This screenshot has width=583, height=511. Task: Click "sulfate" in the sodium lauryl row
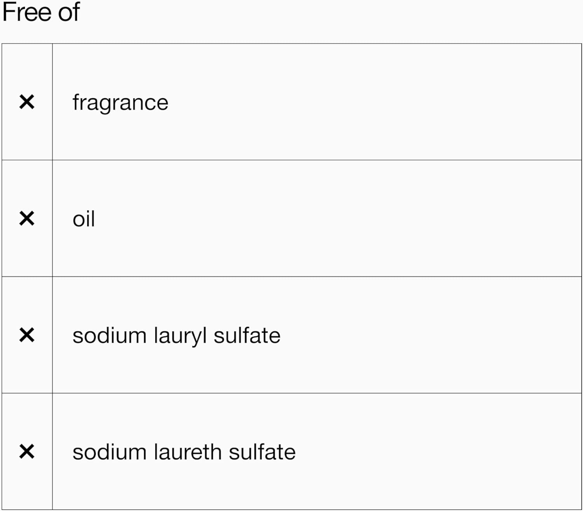tap(247, 335)
